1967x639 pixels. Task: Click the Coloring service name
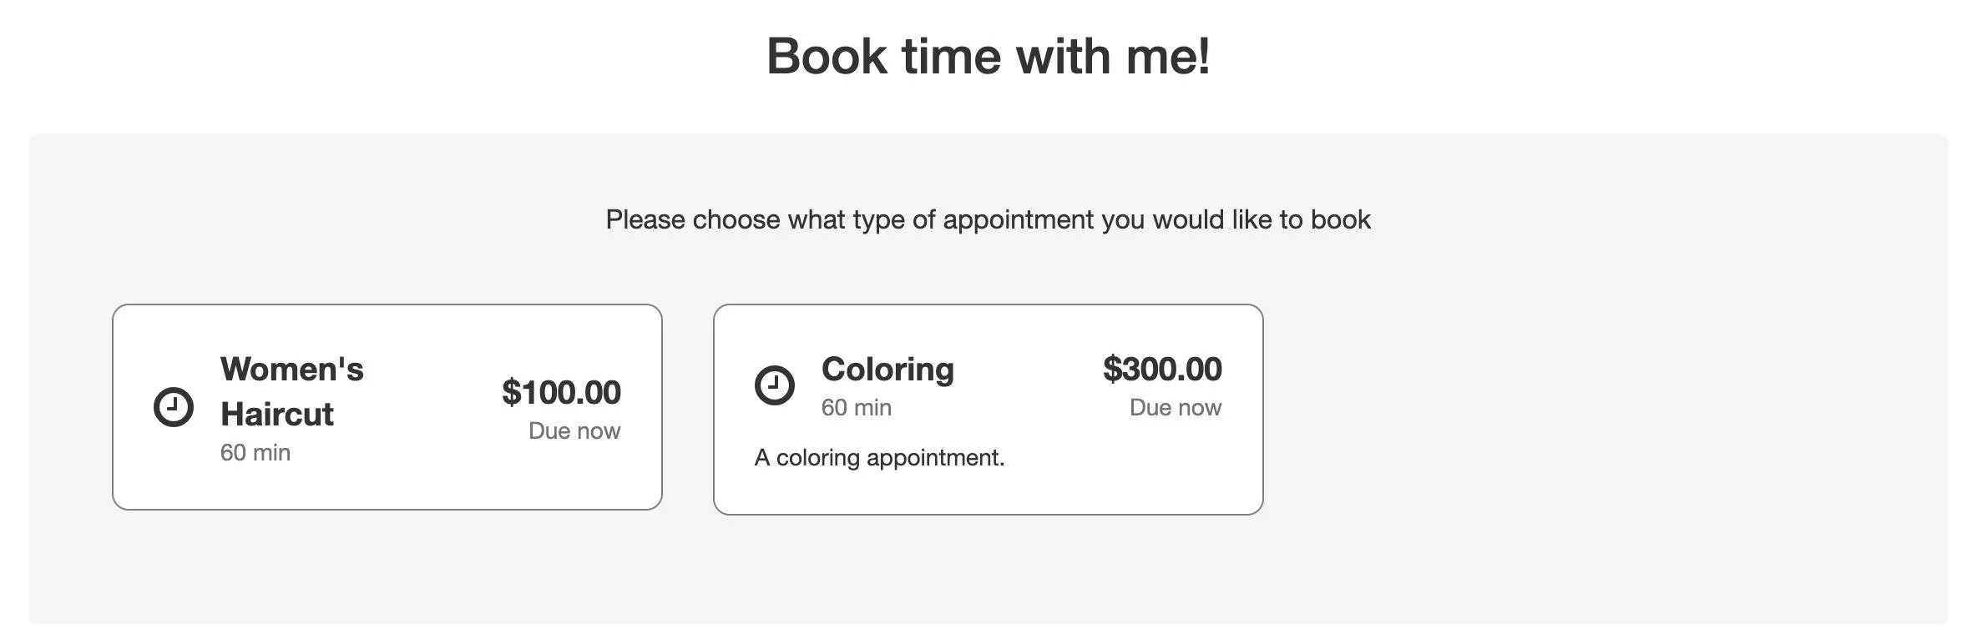tap(888, 368)
